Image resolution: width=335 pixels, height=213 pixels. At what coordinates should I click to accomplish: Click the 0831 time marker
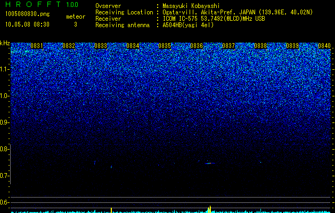[x=37, y=46]
